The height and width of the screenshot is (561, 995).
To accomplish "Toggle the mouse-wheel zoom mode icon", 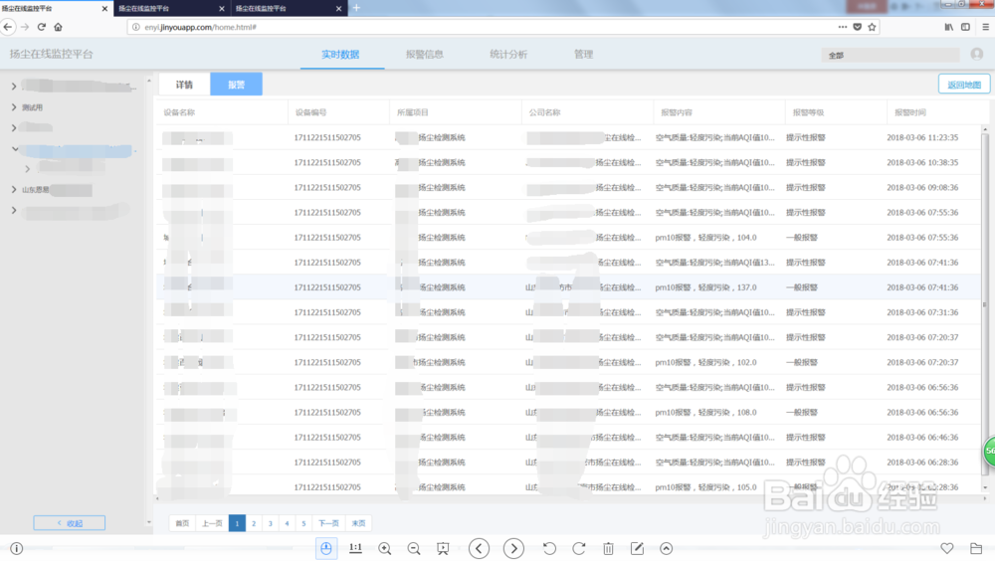I will click(326, 548).
